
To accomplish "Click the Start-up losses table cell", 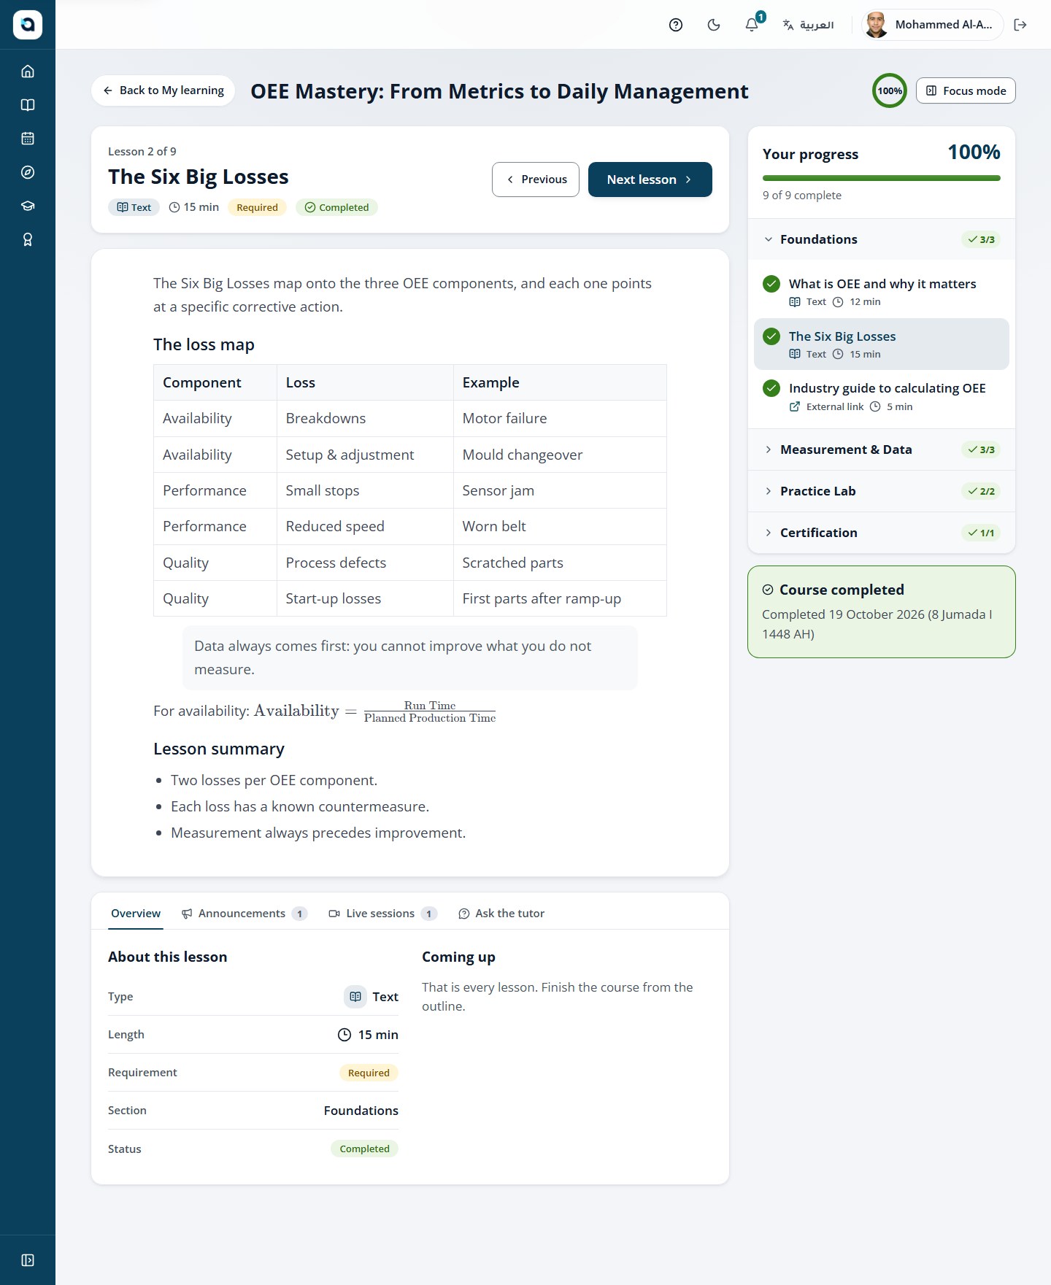I will [365, 598].
